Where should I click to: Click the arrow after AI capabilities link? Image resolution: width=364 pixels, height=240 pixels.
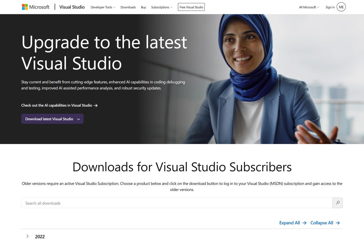(x=96, y=105)
